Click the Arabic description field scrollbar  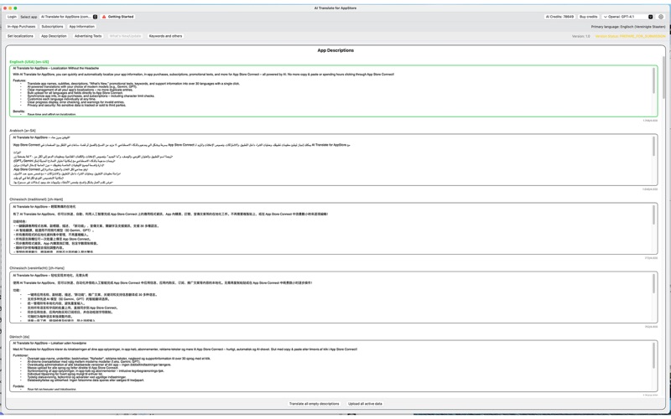click(653, 146)
